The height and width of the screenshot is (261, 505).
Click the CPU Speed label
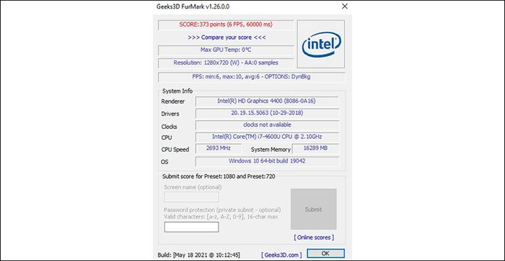coord(175,150)
